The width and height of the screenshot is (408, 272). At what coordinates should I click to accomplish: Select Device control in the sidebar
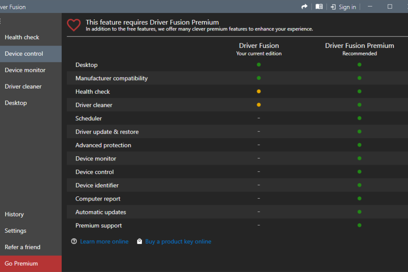pos(31,53)
